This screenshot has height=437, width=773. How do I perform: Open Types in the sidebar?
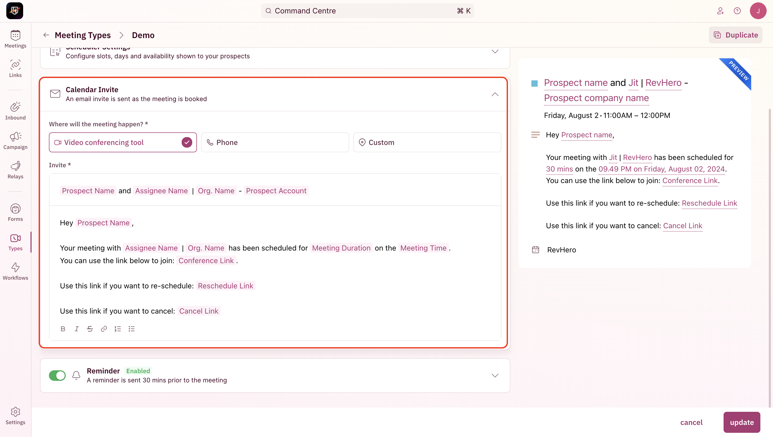coord(15,242)
